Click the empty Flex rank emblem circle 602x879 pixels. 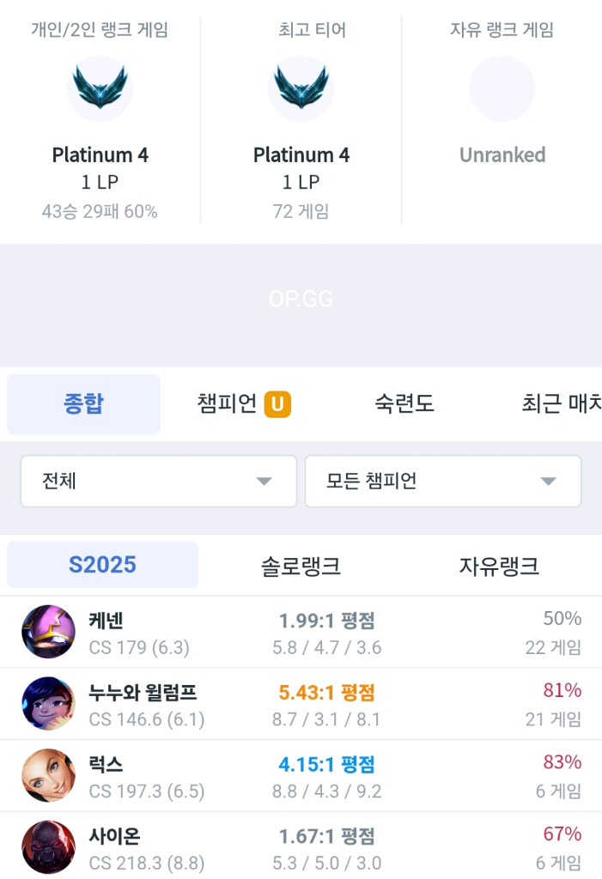point(502,88)
